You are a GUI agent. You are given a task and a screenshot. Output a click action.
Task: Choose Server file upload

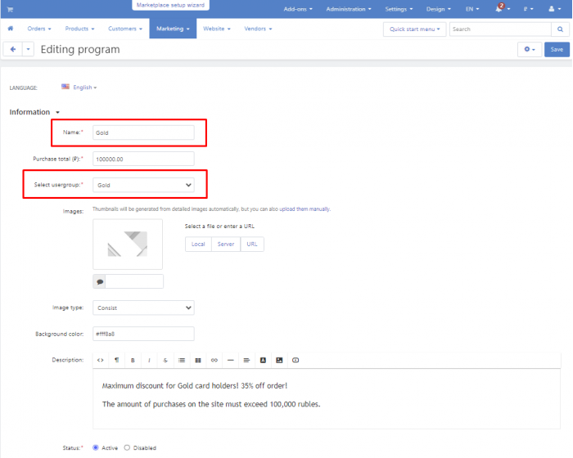click(226, 244)
